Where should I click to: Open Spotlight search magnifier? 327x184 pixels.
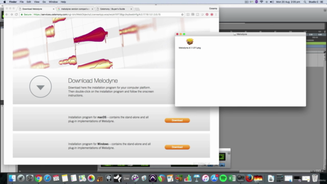coord(305,2)
